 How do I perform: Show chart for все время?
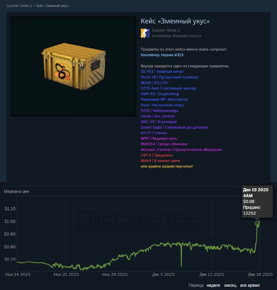click(250, 285)
